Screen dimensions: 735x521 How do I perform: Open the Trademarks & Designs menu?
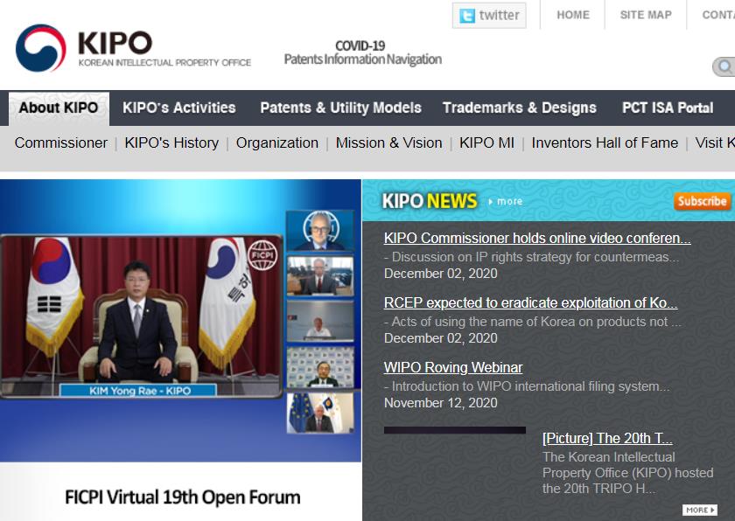[519, 108]
